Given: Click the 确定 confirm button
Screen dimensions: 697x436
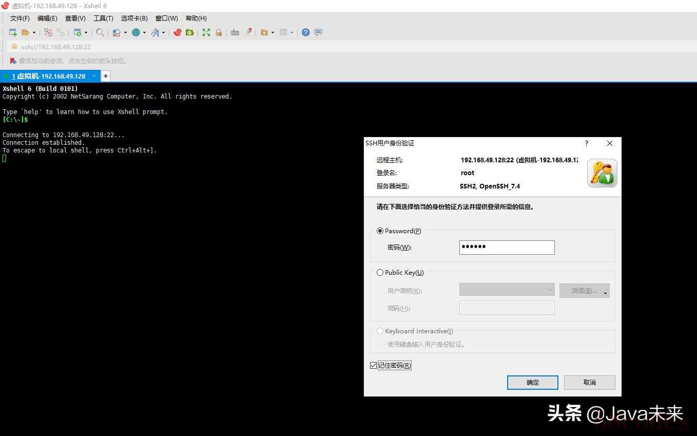Looking at the screenshot, I should click(532, 383).
